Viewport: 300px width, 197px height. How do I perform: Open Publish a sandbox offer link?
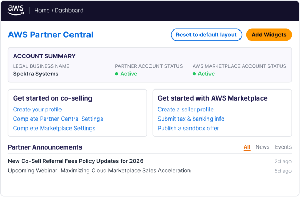(188, 128)
